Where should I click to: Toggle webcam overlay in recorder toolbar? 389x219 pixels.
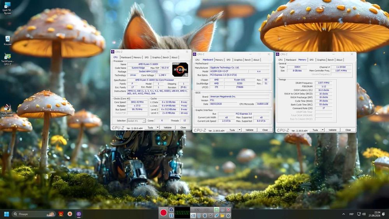click(x=205, y=215)
